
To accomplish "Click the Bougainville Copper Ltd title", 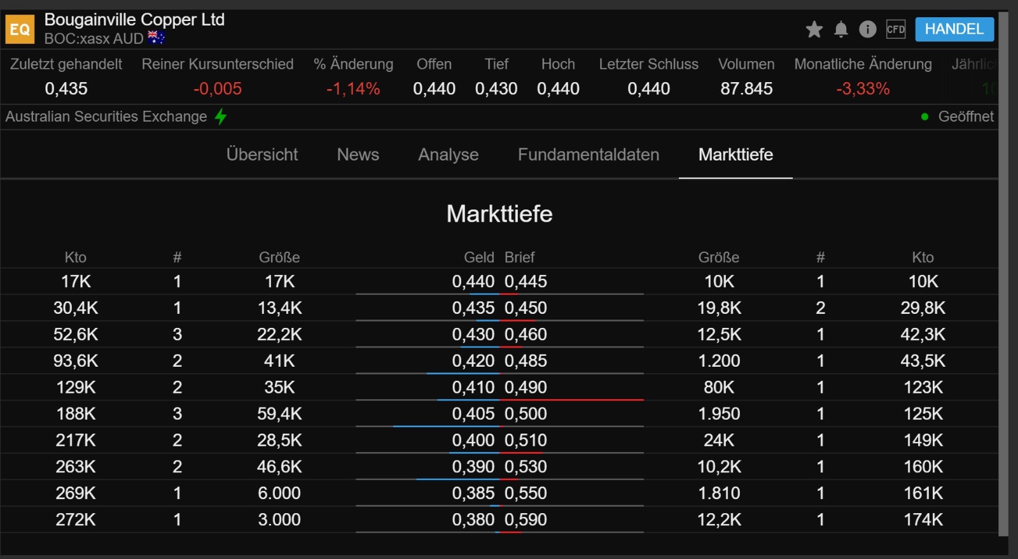I will tap(134, 20).
